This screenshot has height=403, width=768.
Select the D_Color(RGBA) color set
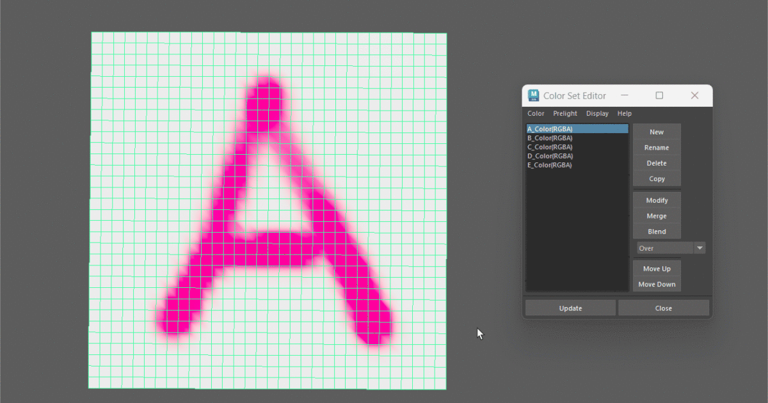pyautogui.click(x=550, y=156)
